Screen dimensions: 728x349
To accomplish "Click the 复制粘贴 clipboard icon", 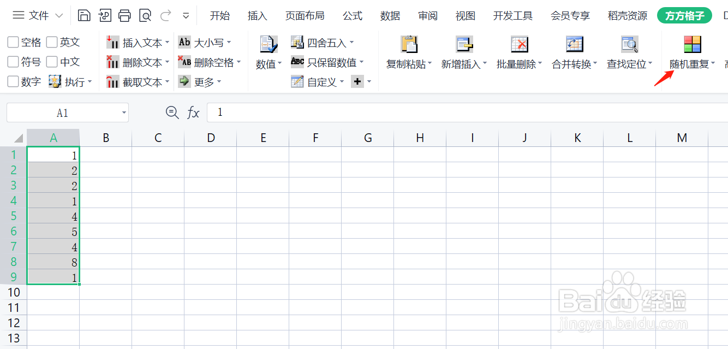I will pos(409,44).
